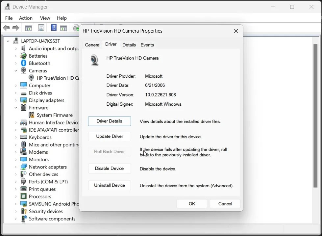Select the Show/Hide Console Tree toolbar icon

(28, 28)
